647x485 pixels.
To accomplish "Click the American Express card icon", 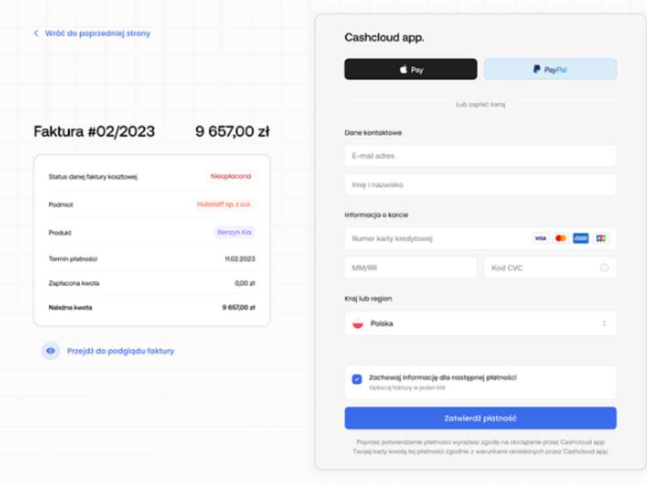I will pyautogui.click(x=580, y=239).
